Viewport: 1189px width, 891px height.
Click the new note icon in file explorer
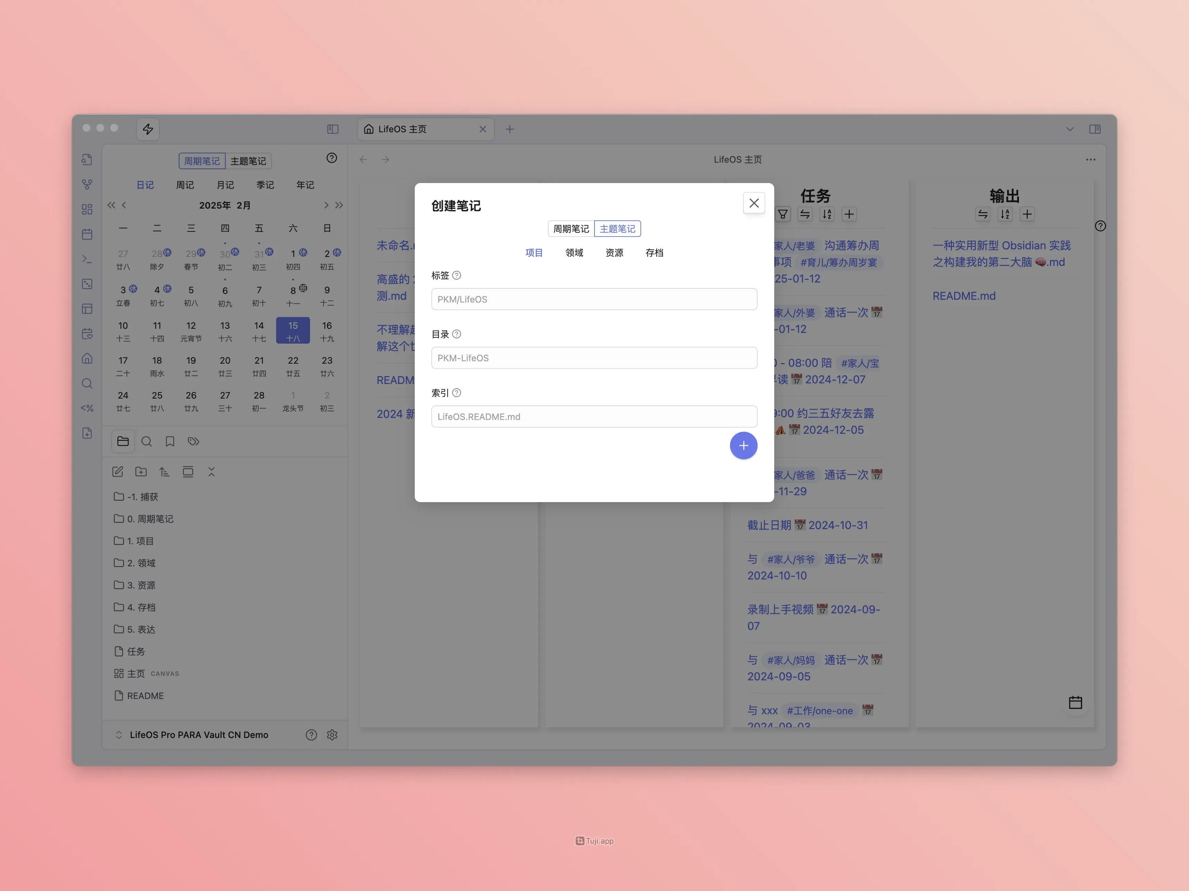[x=118, y=471]
